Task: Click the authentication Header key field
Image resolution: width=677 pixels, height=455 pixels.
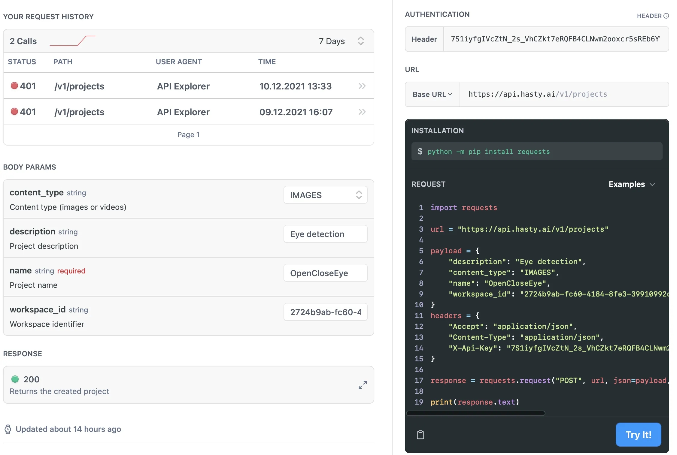Action: coord(555,39)
